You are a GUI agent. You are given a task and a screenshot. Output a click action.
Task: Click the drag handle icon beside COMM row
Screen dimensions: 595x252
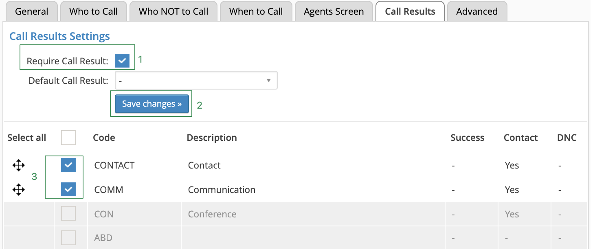[x=19, y=190]
